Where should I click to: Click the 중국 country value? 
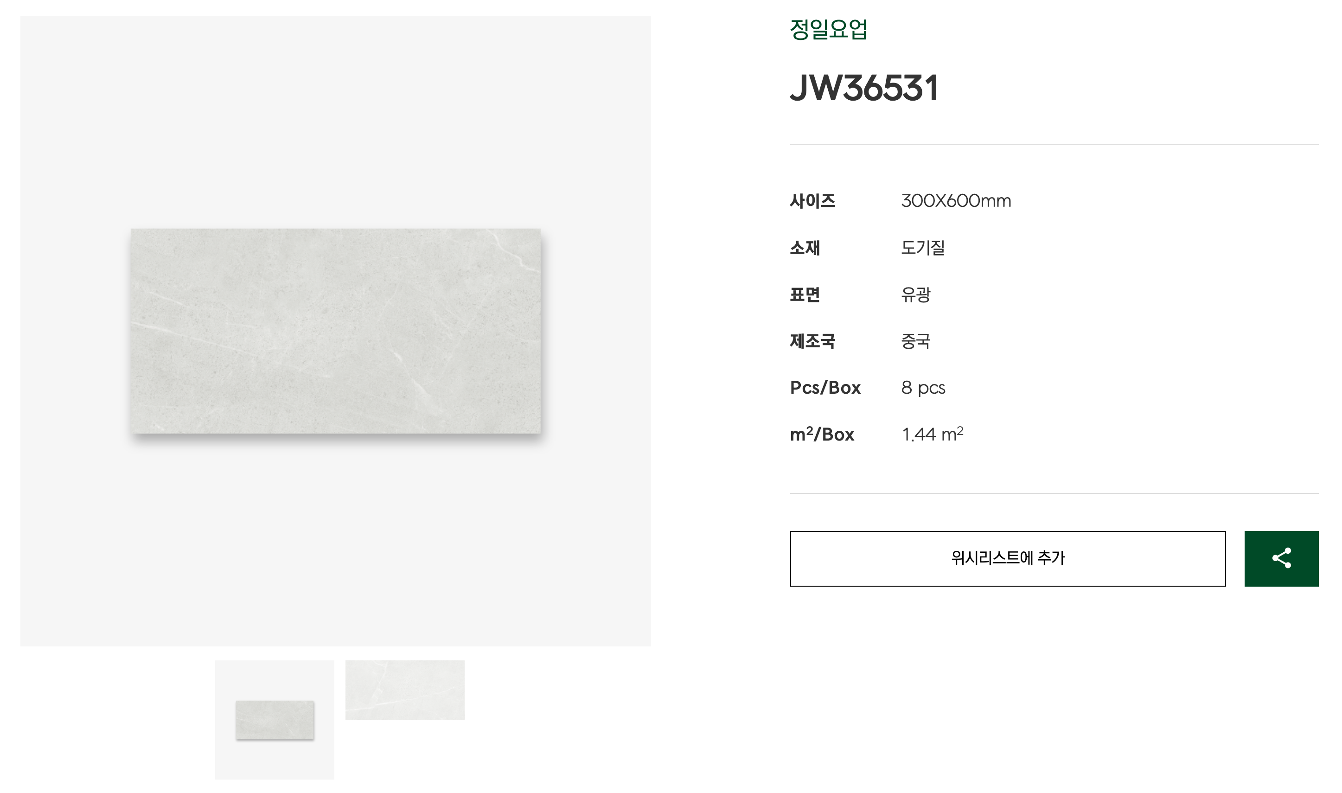coord(916,341)
